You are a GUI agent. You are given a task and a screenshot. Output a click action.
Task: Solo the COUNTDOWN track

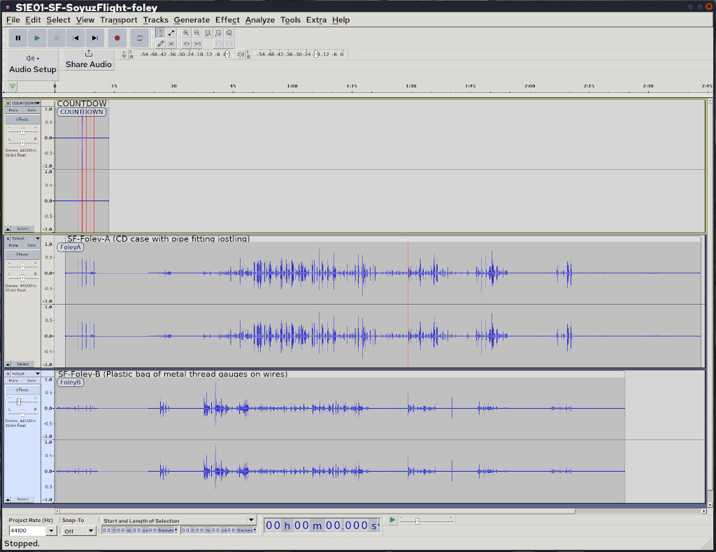coord(31,110)
